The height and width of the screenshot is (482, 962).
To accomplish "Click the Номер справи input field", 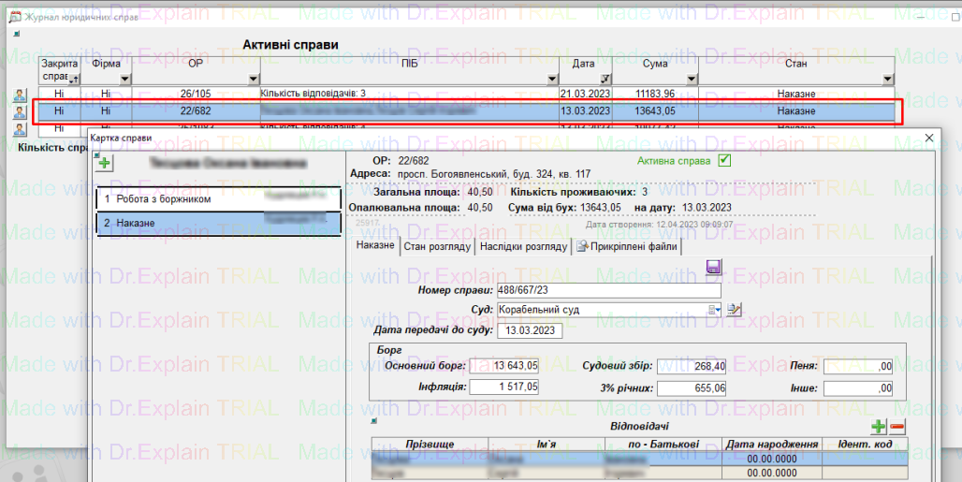I will point(602,290).
